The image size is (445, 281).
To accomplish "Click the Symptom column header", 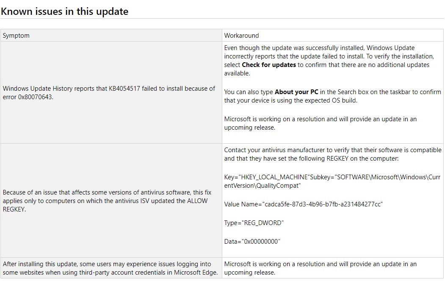I will coord(16,36).
